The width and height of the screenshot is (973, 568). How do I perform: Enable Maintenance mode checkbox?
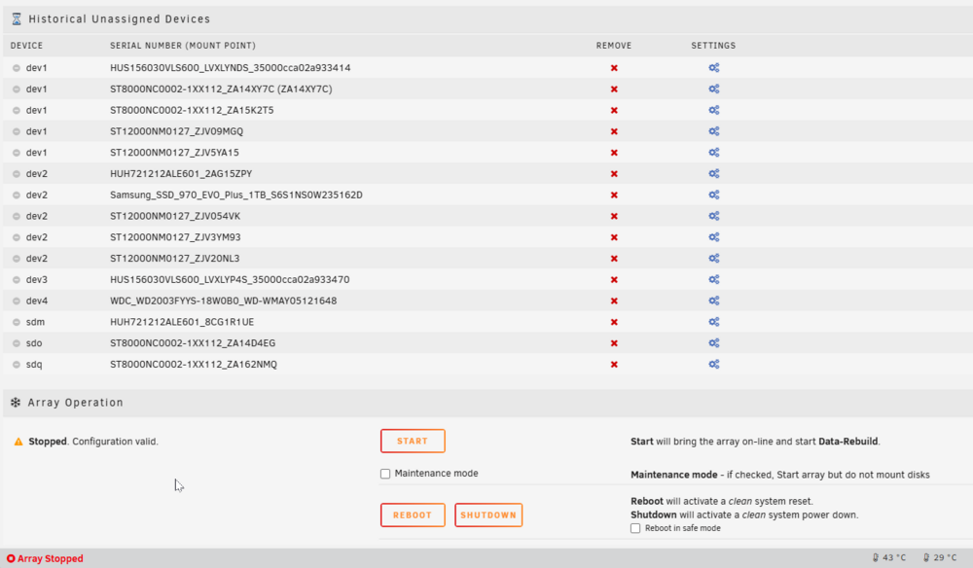click(385, 474)
